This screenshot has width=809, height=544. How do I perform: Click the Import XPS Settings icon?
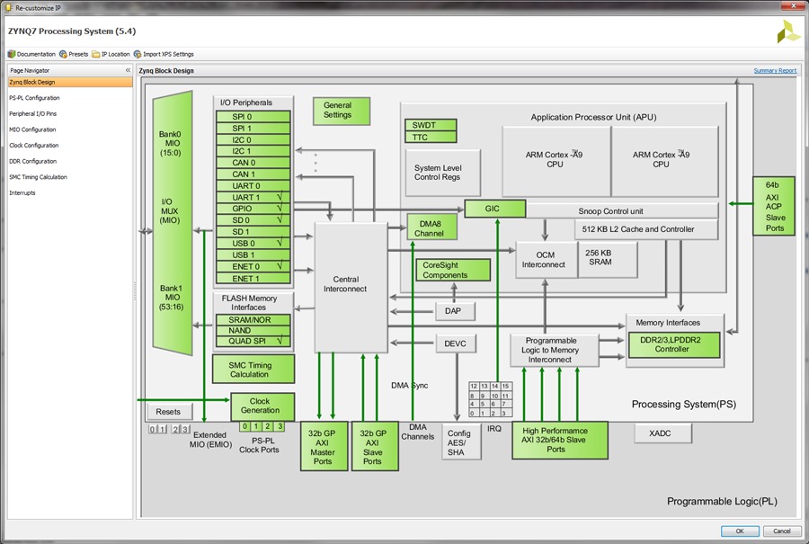coord(138,54)
